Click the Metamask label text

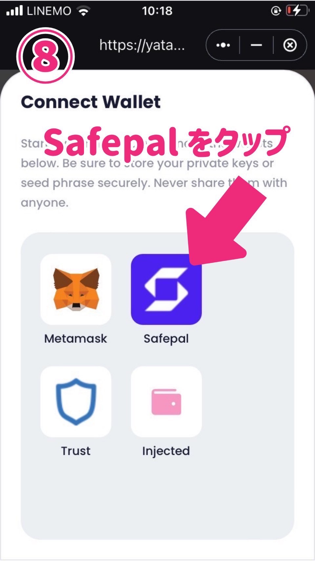tap(76, 339)
